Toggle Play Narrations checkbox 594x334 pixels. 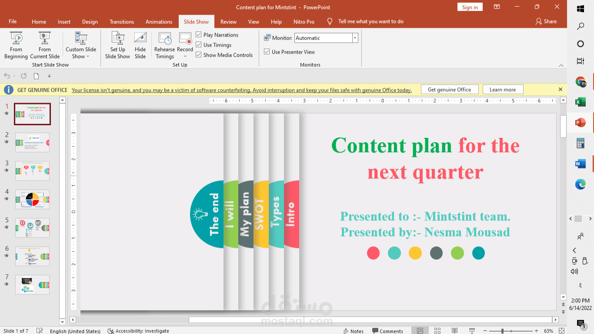[x=199, y=35]
